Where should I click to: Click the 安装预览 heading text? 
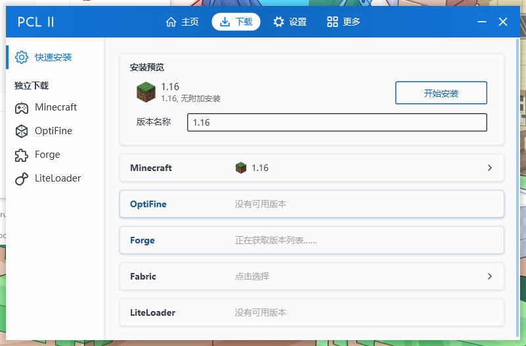point(147,68)
